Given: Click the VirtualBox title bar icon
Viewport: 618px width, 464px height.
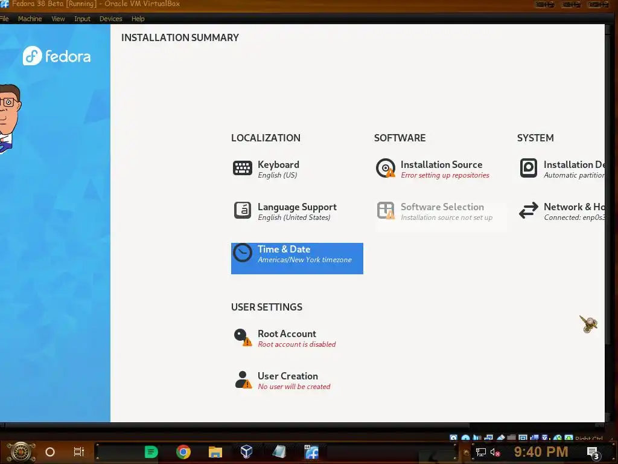Looking at the screenshot, I should pyautogui.click(x=4, y=4).
